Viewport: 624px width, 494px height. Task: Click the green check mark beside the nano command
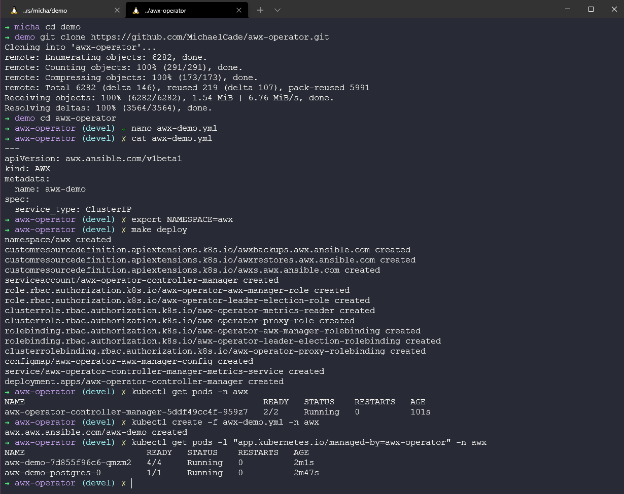[125, 128]
